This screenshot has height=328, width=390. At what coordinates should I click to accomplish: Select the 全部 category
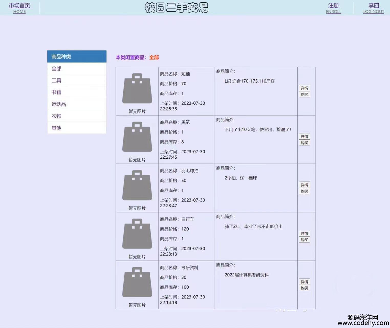pyautogui.click(x=57, y=69)
